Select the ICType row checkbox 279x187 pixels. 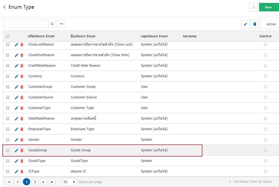coord(8,171)
